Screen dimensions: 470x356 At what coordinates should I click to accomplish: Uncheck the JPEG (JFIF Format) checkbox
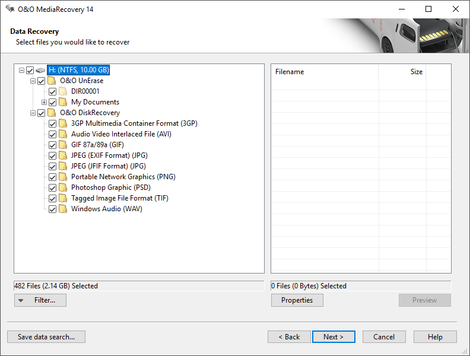[52, 167]
